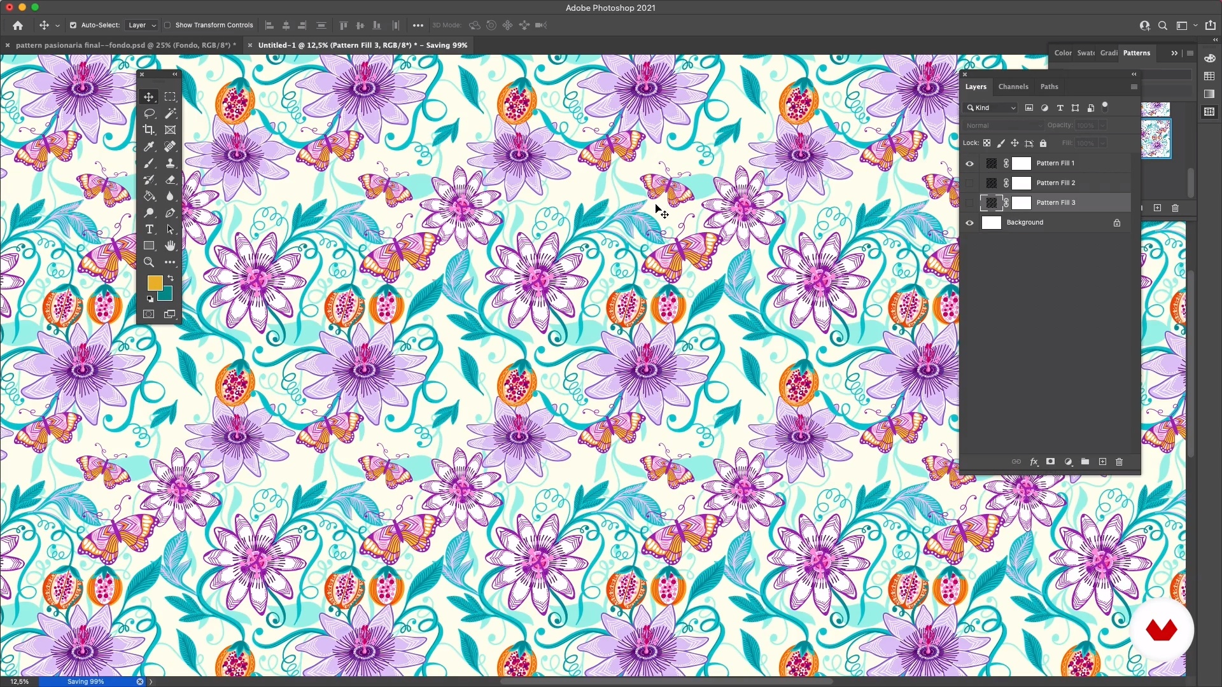This screenshot has height=687, width=1222.
Task: Open the Opacity slider dropdown arrow
Action: [x=1102, y=125]
